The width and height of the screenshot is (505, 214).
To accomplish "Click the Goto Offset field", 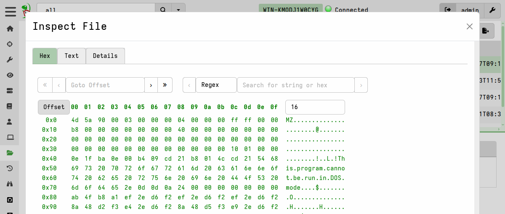I will click(105, 85).
